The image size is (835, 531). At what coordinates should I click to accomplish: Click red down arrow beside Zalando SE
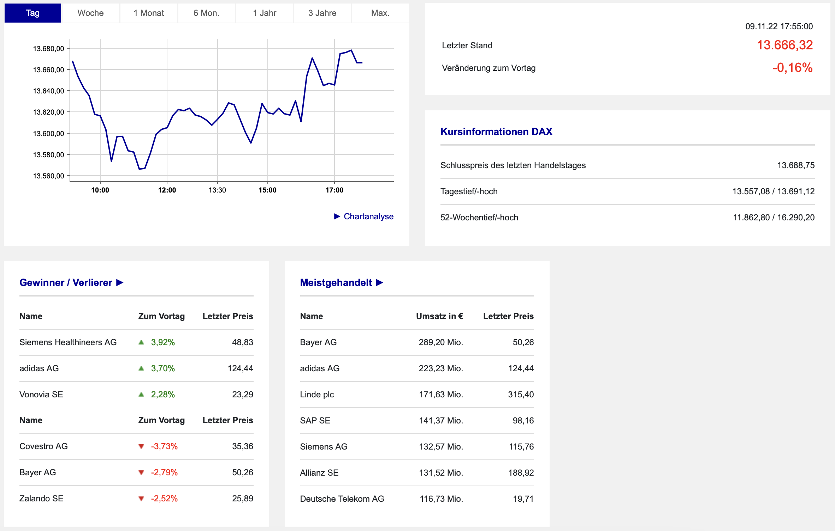pos(141,499)
